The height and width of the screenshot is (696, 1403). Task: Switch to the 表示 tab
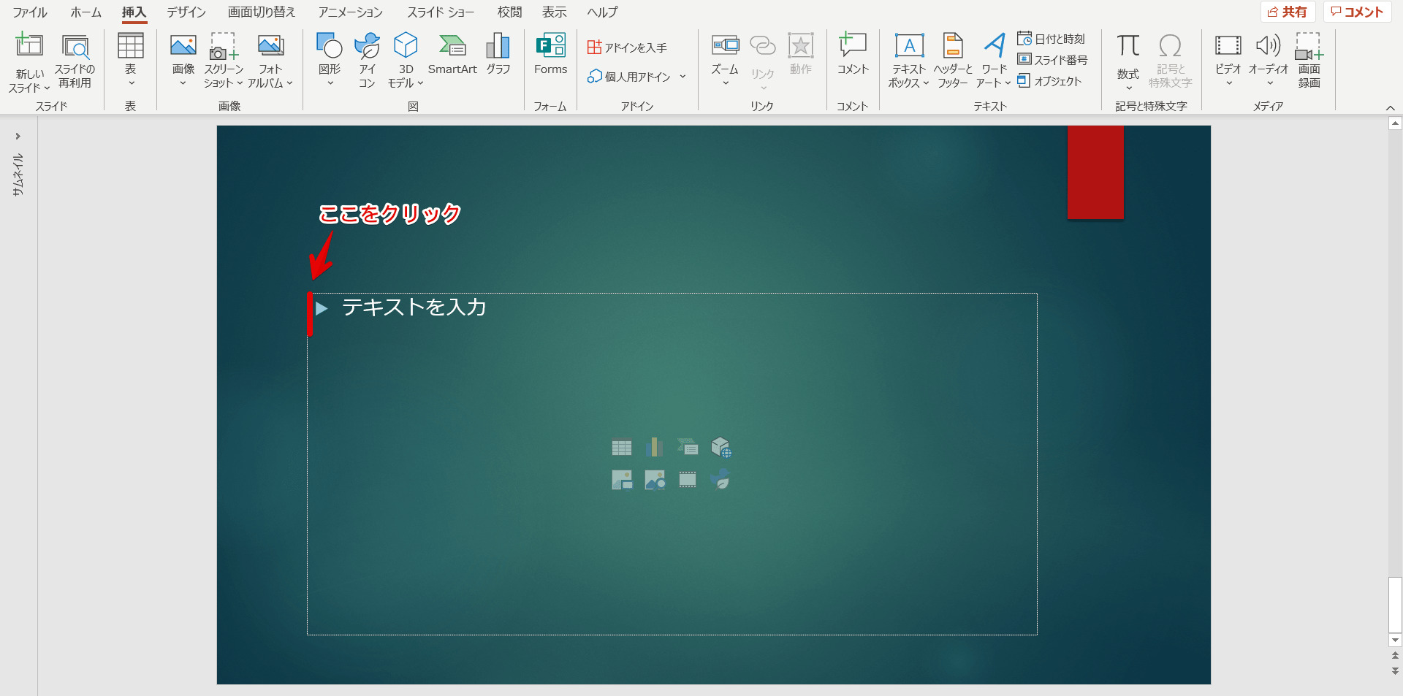tap(555, 12)
